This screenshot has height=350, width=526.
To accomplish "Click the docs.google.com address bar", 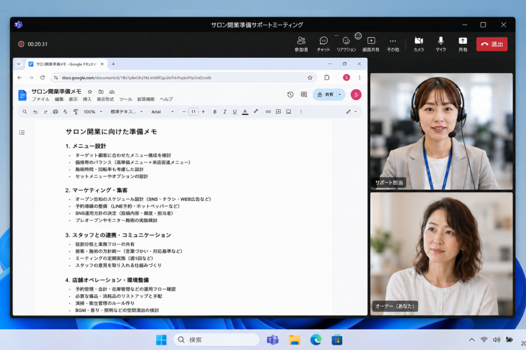I will 183,77.
